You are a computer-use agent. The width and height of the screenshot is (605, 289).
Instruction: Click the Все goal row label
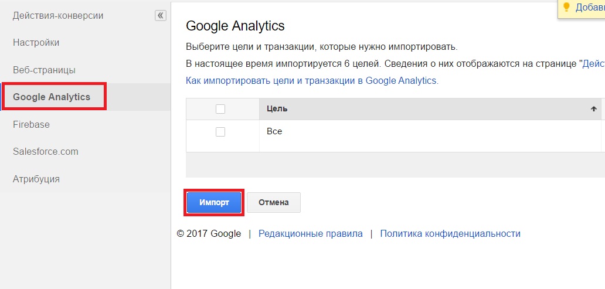pyautogui.click(x=274, y=131)
